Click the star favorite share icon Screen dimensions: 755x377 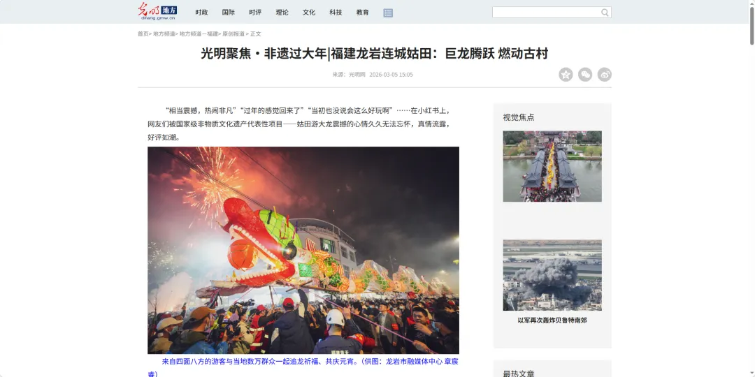(x=566, y=75)
